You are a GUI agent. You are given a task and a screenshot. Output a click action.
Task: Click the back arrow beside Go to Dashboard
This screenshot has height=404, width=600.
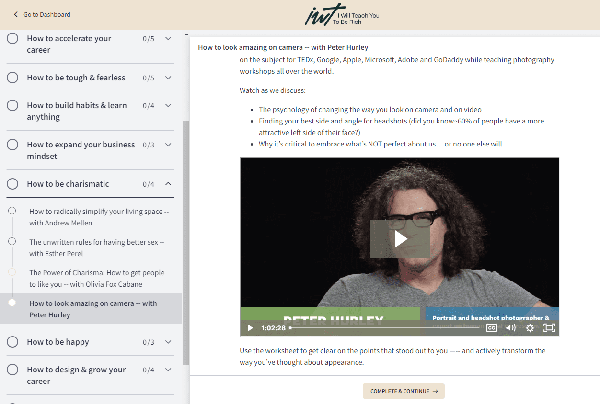click(16, 15)
